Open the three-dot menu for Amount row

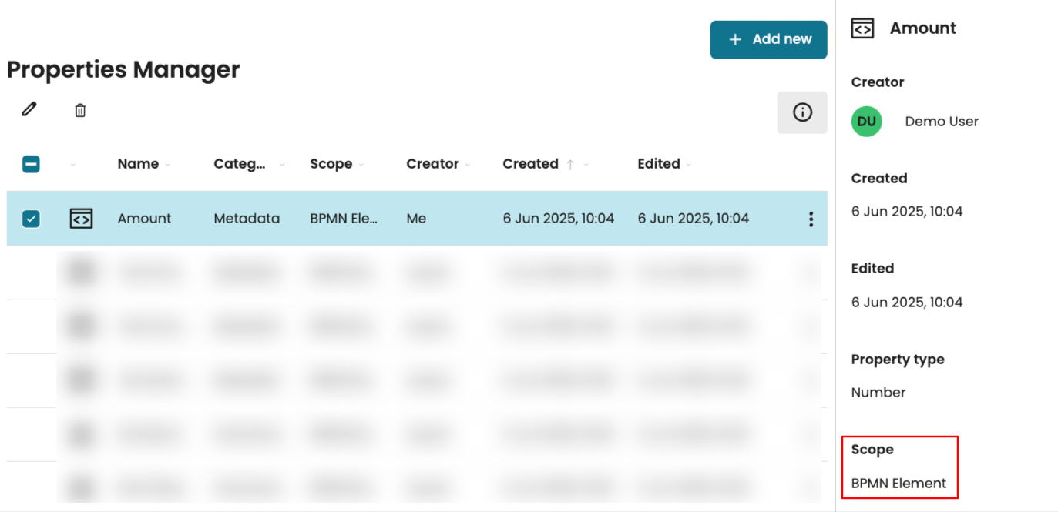811,219
